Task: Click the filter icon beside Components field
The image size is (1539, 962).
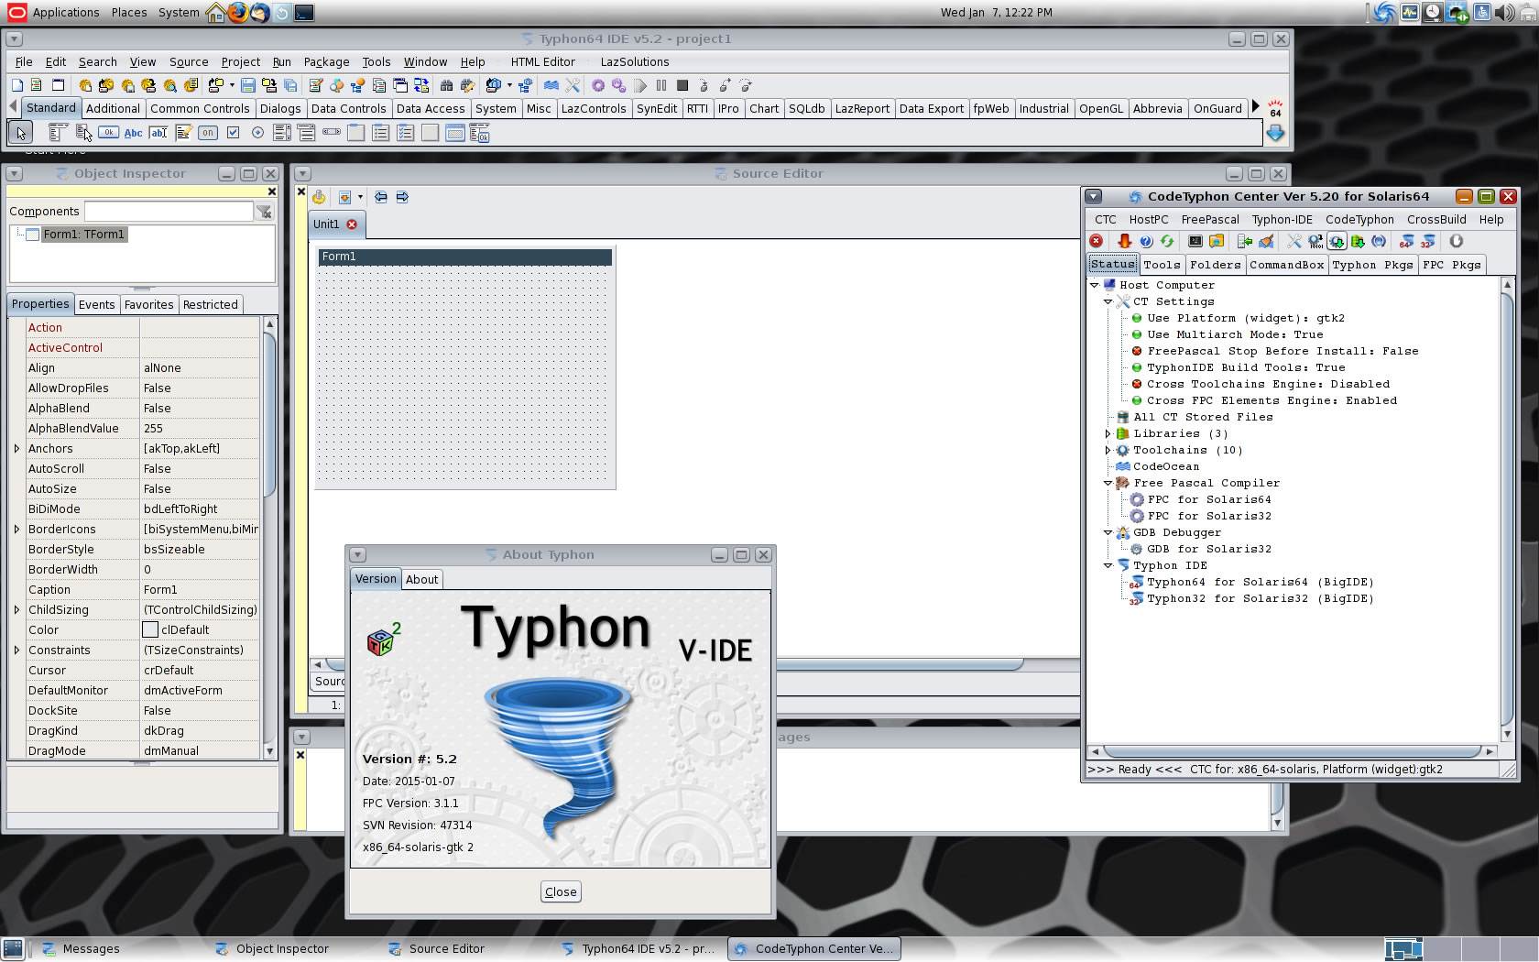Action: click(x=264, y=212)
